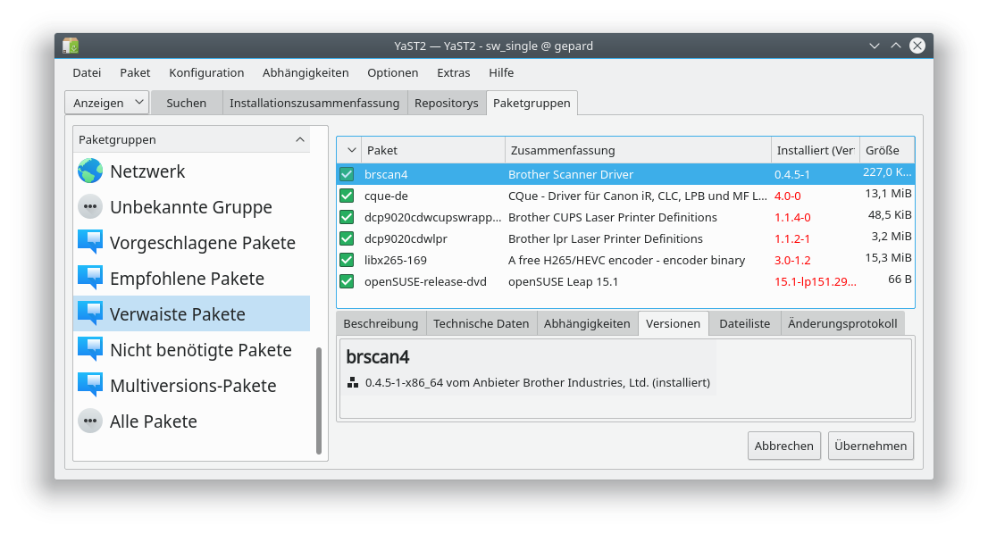Select the Alle Pakete group
The width and height of the screenshot is (988, 534).
point(191,421)
